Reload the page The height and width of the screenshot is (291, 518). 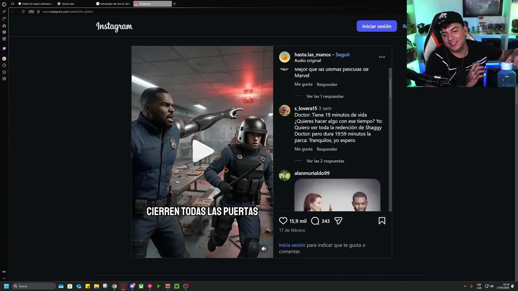pyautogui.click(x=23, y=12)
